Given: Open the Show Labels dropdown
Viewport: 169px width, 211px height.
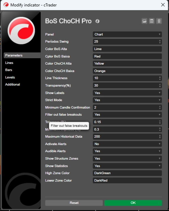Looking at the screenshot, I should point(127,93).
